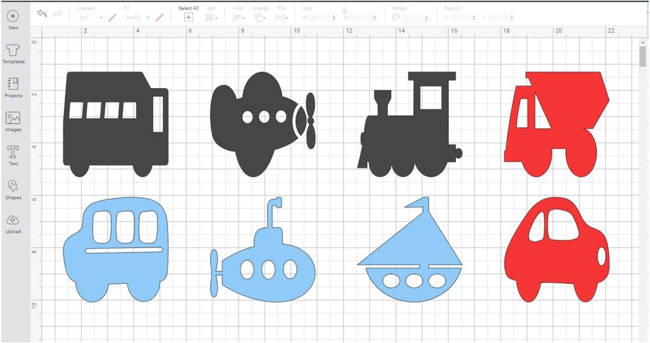The image size is (650, 343).
Task: Click the Rotate angle field
Action: [413, 18]
